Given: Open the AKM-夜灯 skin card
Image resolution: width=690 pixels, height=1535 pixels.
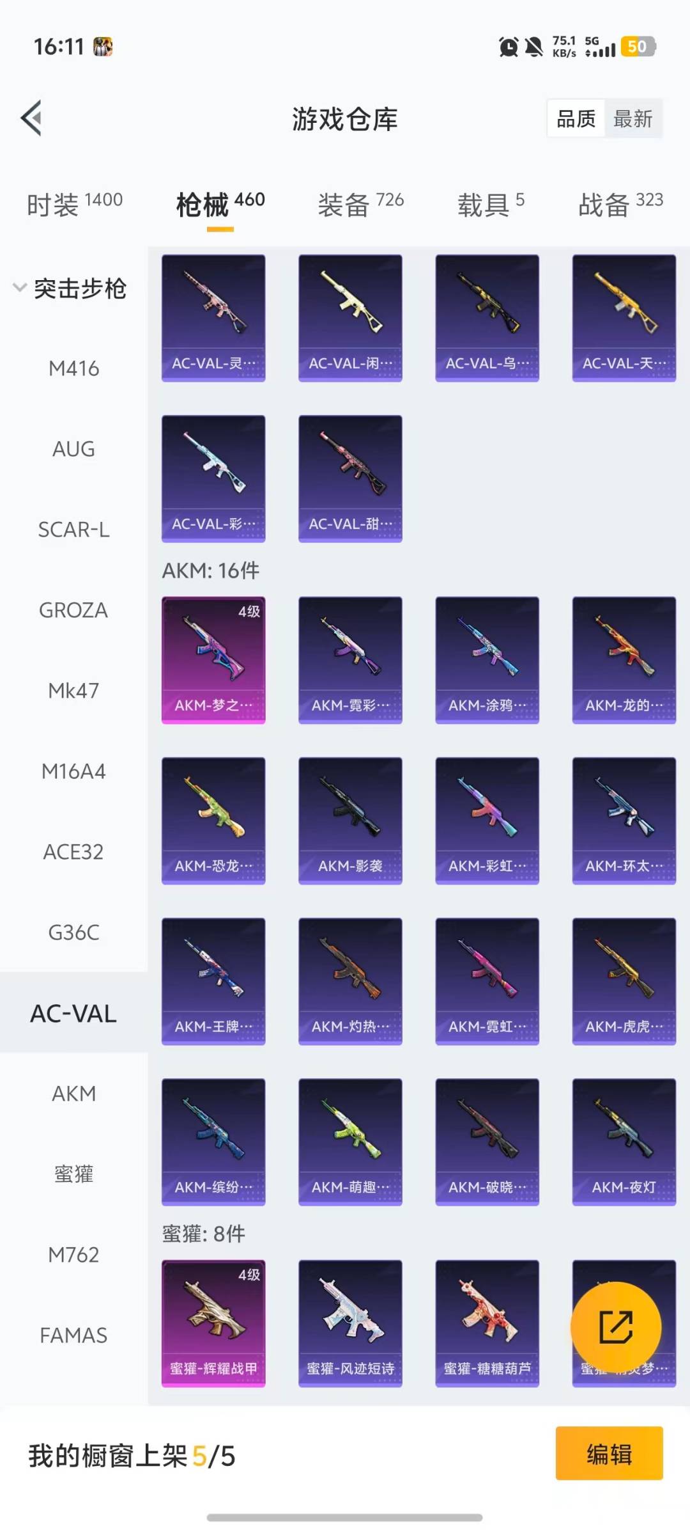Looking at the screenshot, I should 624,1142.
